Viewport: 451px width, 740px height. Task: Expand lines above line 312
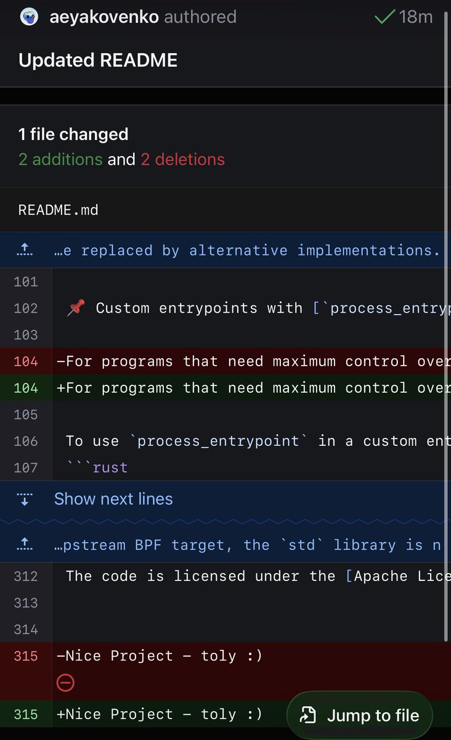[x=25, y=545]
